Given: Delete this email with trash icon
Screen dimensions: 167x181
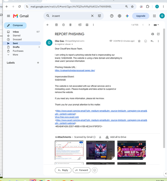Looking at the screenshot, I should click(x=70, y=25).
